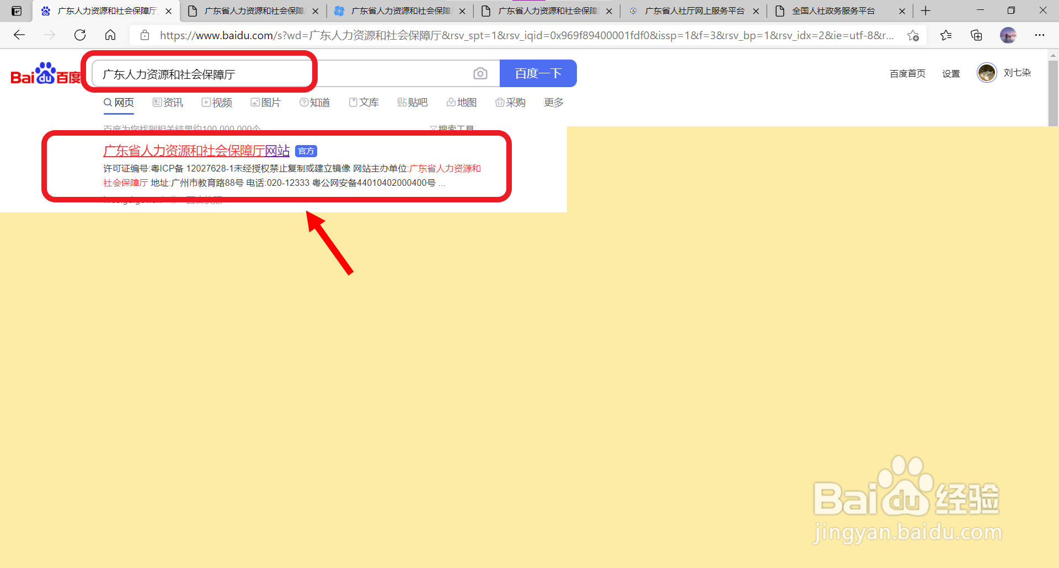The image size is (1059, 568).
Task: Click the 刘七染 user avatar
Action: [987, 73]
